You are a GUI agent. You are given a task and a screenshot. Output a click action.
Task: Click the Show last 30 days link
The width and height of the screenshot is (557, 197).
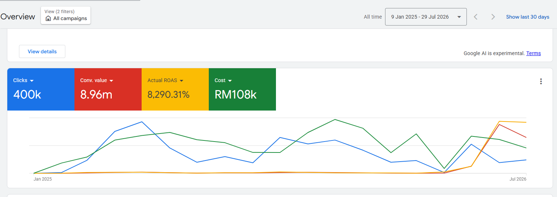click(x=527, y=17)
